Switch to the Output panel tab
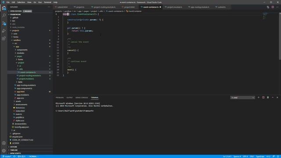Screen dimensions: 281x158 (69, 97)
